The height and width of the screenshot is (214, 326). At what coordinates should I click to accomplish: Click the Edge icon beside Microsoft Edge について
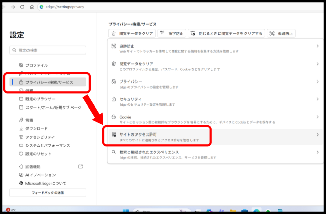[21, 183]
